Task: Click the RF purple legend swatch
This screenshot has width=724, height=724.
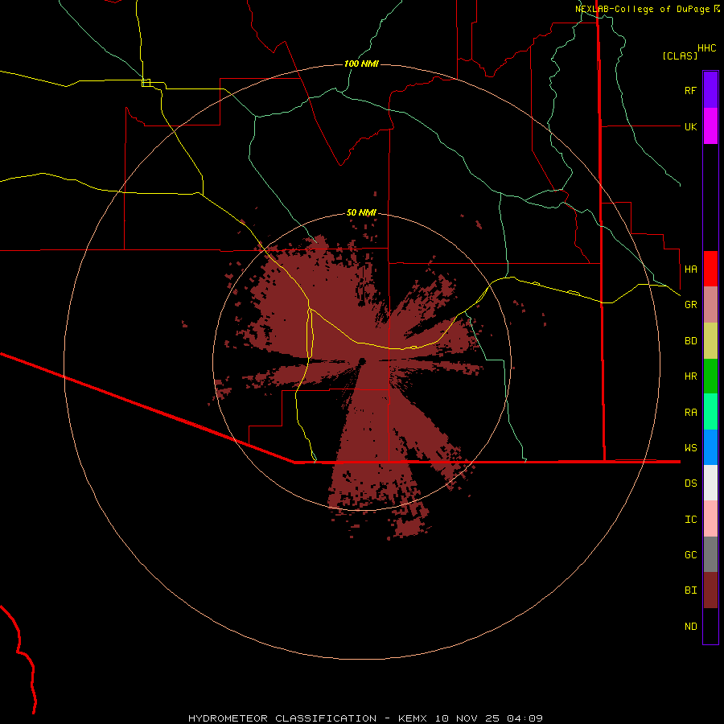Action: coord(710,90)
